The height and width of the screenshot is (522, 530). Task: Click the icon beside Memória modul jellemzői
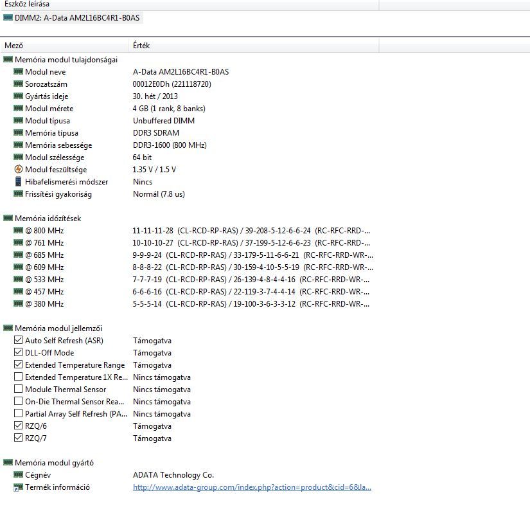pyautogui.click(x=8, y=328)
